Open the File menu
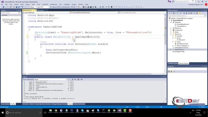The image size is (208, 117). pos(2,4)
